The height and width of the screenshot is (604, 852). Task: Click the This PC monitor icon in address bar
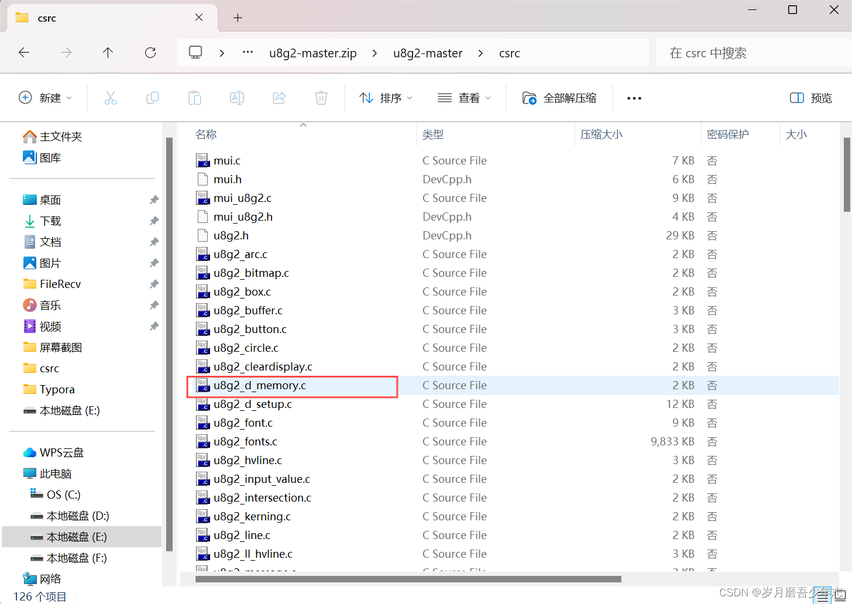tap(195, 53)
